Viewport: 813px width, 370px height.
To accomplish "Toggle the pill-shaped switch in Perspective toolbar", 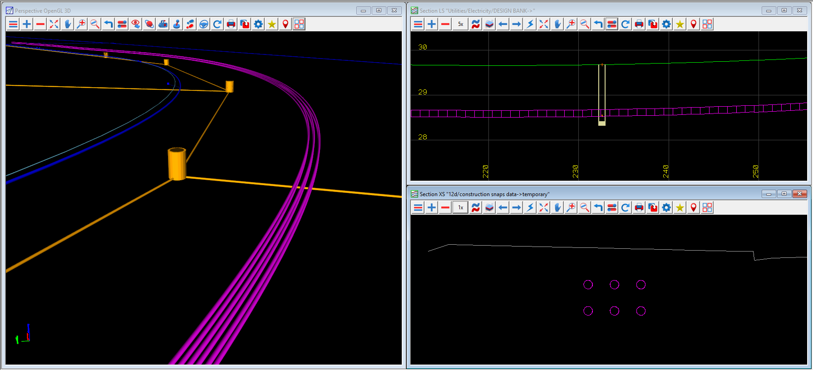I will click(122, 24).
